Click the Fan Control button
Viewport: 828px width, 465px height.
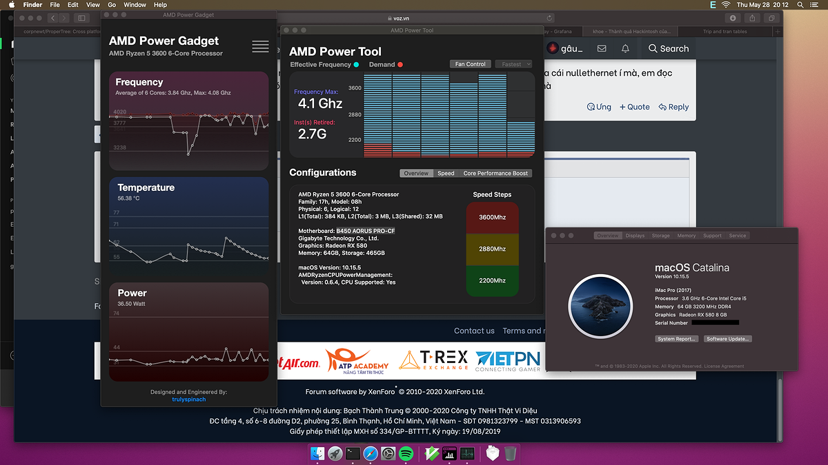pyautogui.click(x=470, y=64)
